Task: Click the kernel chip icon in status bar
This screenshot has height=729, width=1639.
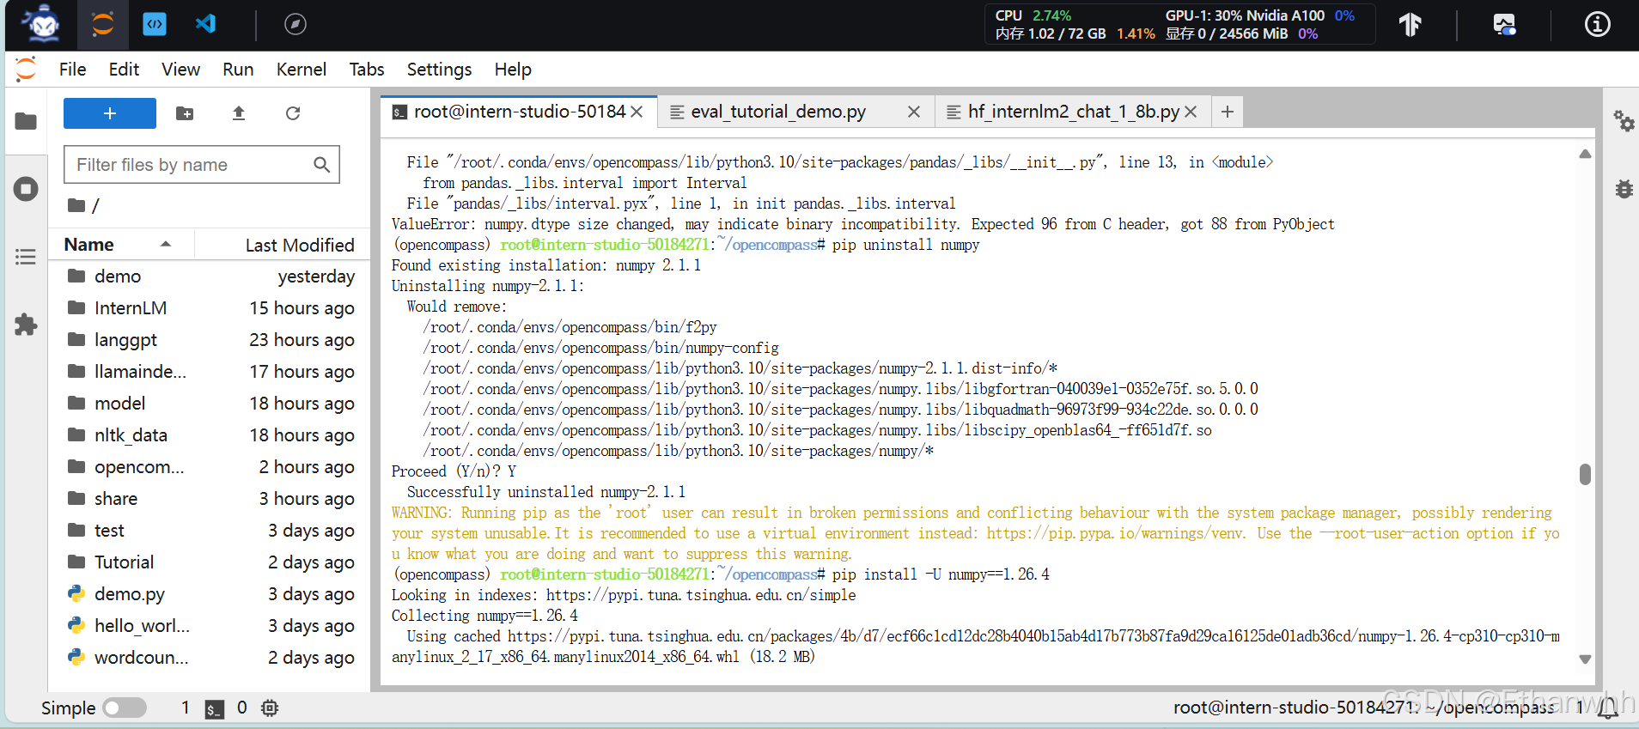Action: (x=270, y=708)
